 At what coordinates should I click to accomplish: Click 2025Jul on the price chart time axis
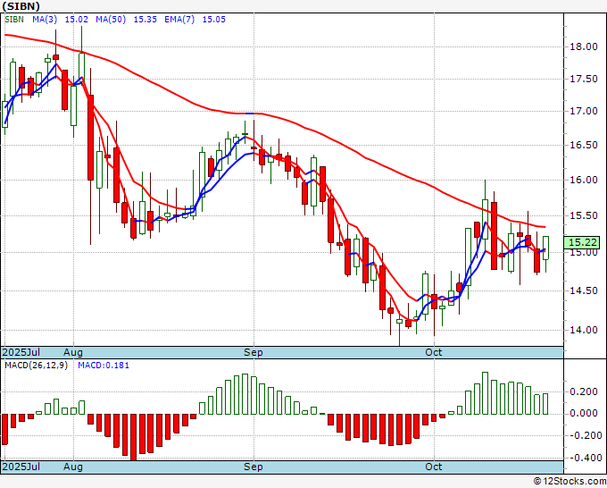coord(21,352)
